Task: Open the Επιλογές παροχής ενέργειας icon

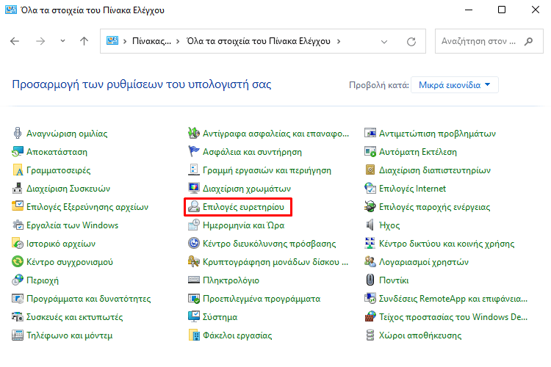Action: (x=370, y=207)
